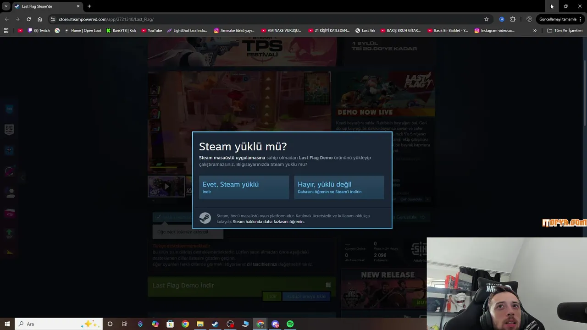
Task: Click the Evet, Steam yüklü button
Action: click(244, 187)
